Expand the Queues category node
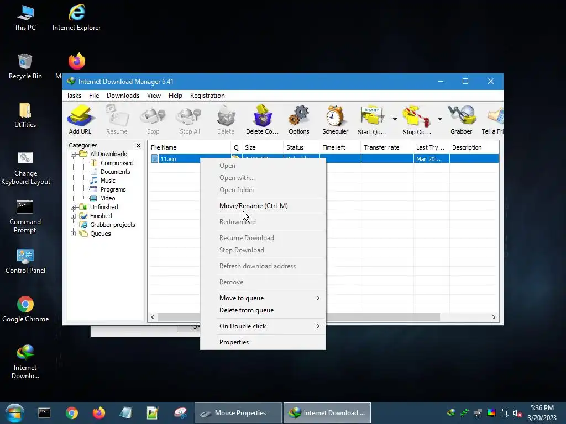The width and height of the screenshot is (566, 424). point(74,234)
